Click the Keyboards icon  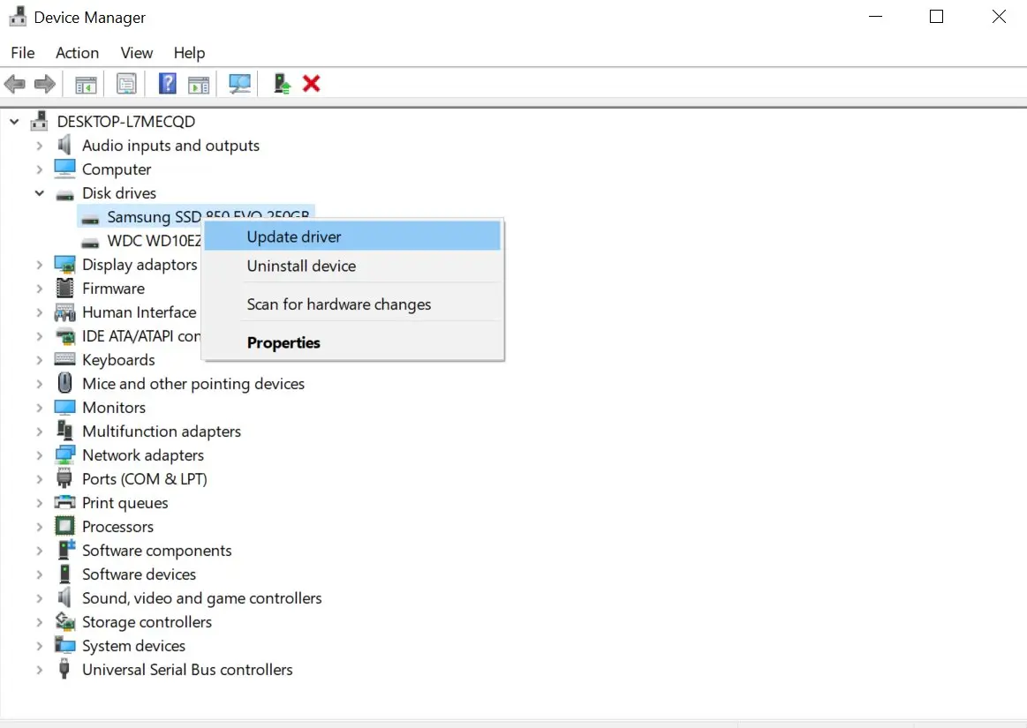click(64, 359)
